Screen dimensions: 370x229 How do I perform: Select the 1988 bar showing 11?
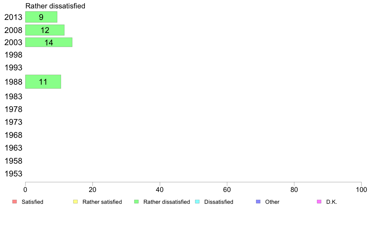click(x=43, y=82)
